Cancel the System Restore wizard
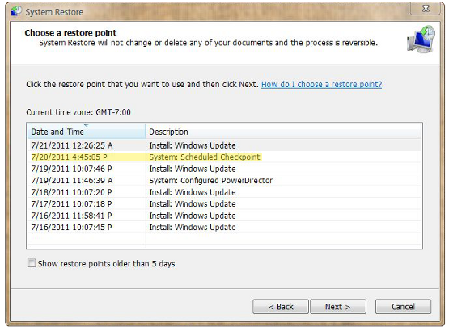 (403, 307)
